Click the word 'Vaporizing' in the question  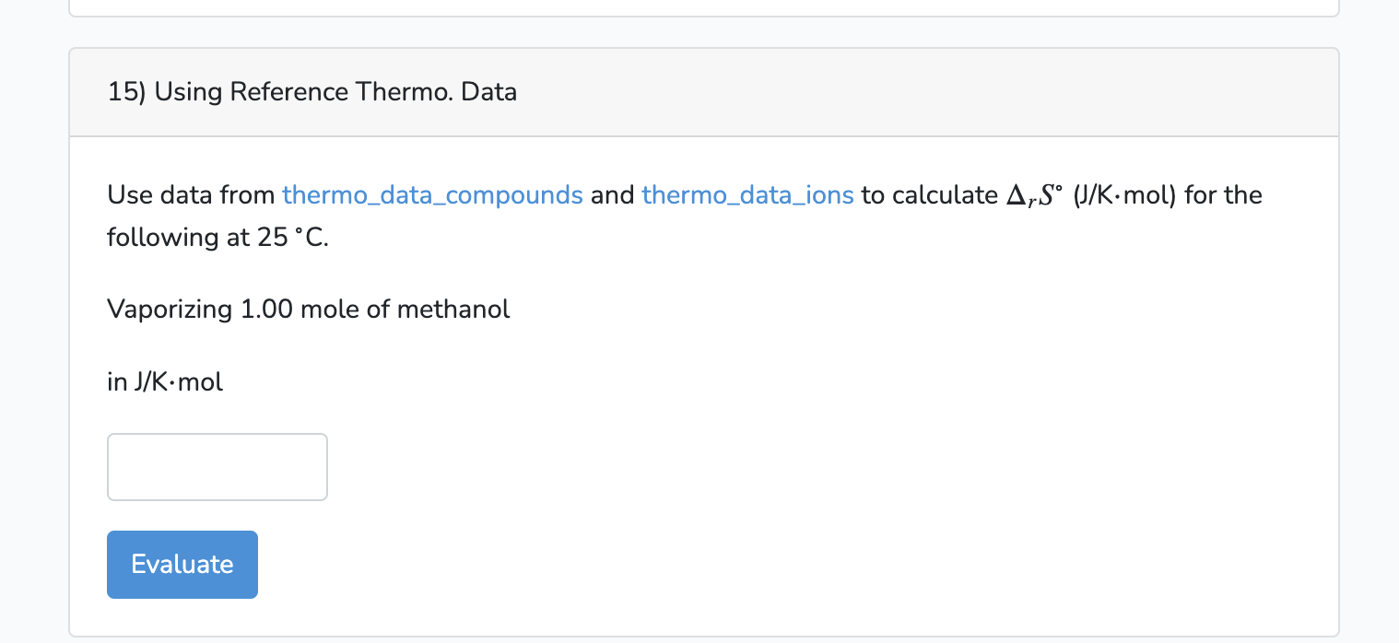click(x=170, y=309)
